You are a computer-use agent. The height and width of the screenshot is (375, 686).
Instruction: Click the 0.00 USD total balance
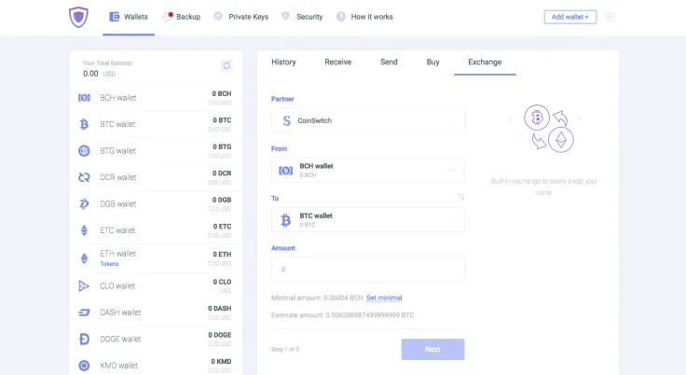point(100,74)
